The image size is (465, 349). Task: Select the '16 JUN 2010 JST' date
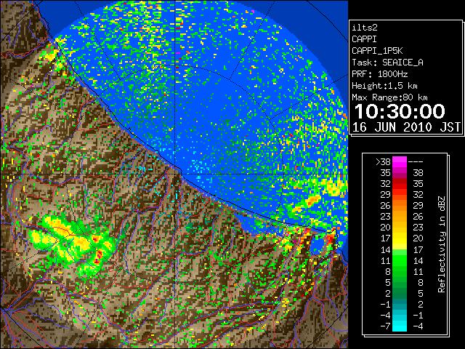[407, 127]
